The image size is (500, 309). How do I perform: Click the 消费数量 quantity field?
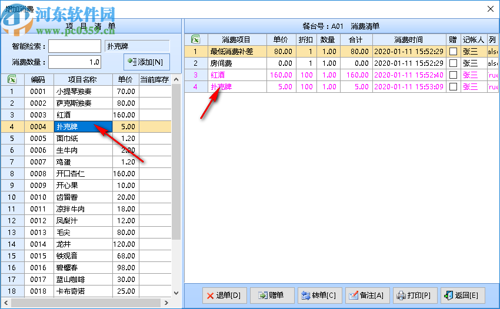pos(75,62)
